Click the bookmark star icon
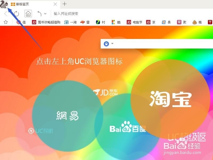Image resolution: width=213 pixels, height=160 pixels. pyautogui.click(x=6, y=22)
